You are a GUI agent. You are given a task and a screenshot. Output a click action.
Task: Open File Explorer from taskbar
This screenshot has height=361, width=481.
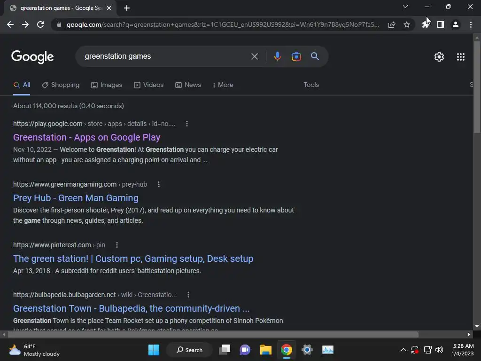pyautogui.click(x=266, y=350)
